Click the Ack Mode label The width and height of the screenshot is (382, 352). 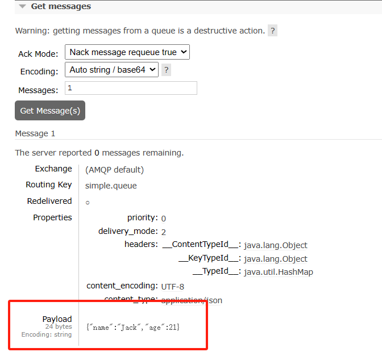[38, 54]
